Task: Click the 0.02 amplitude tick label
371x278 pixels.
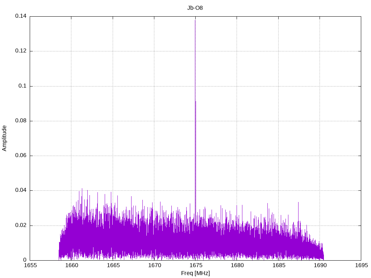Action: coord(21,225)
